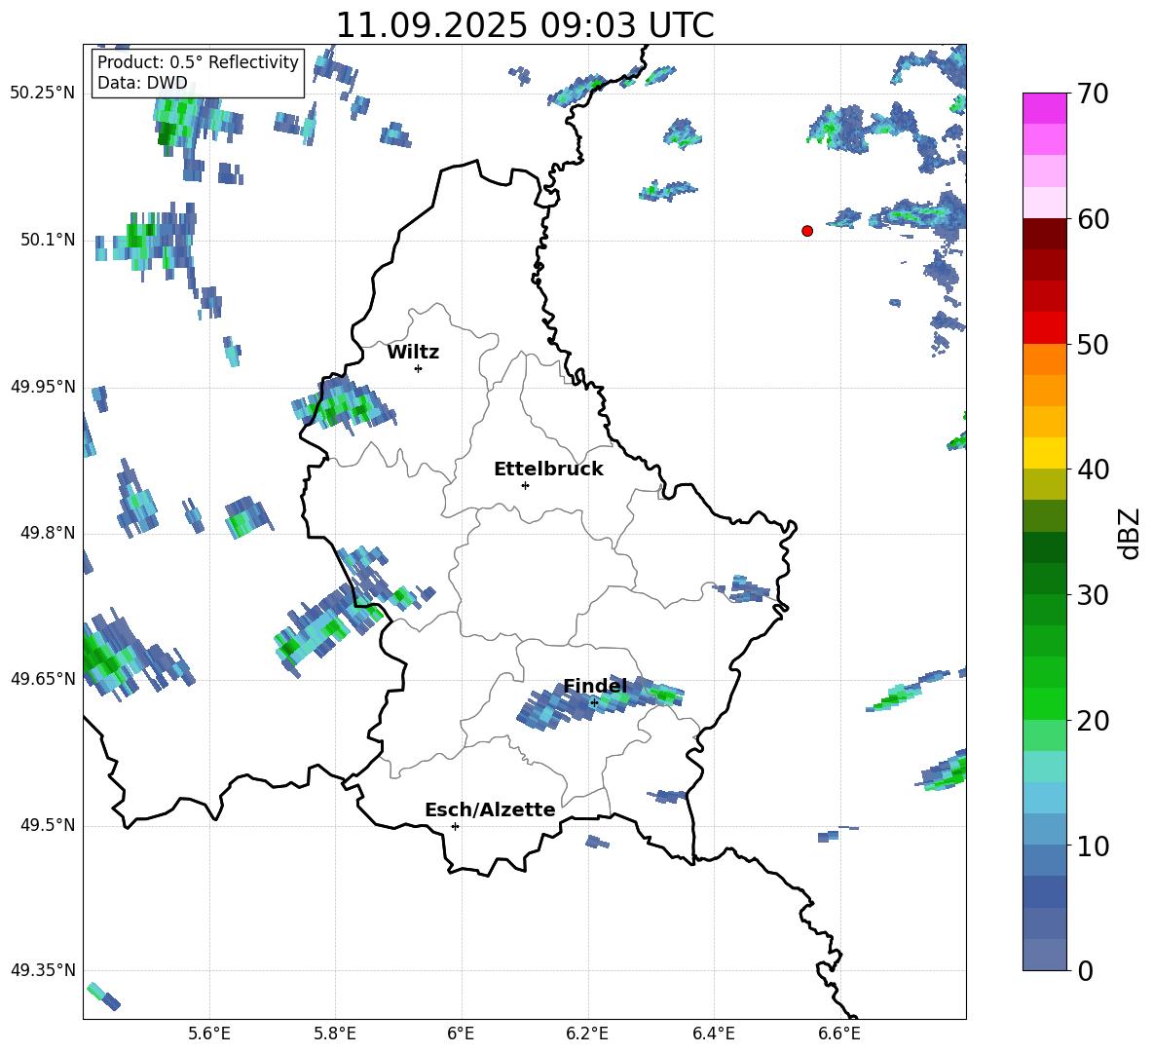Click the Esch/Alzette location cross marker
The height and width of the screenshot is (1053, 1153).
click(x=455, y=826)
